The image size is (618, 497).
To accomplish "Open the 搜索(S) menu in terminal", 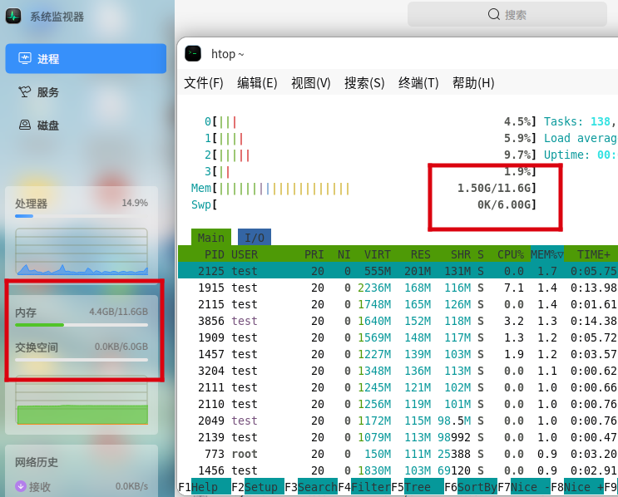I will pyautogui.click(x=364, y=83).
